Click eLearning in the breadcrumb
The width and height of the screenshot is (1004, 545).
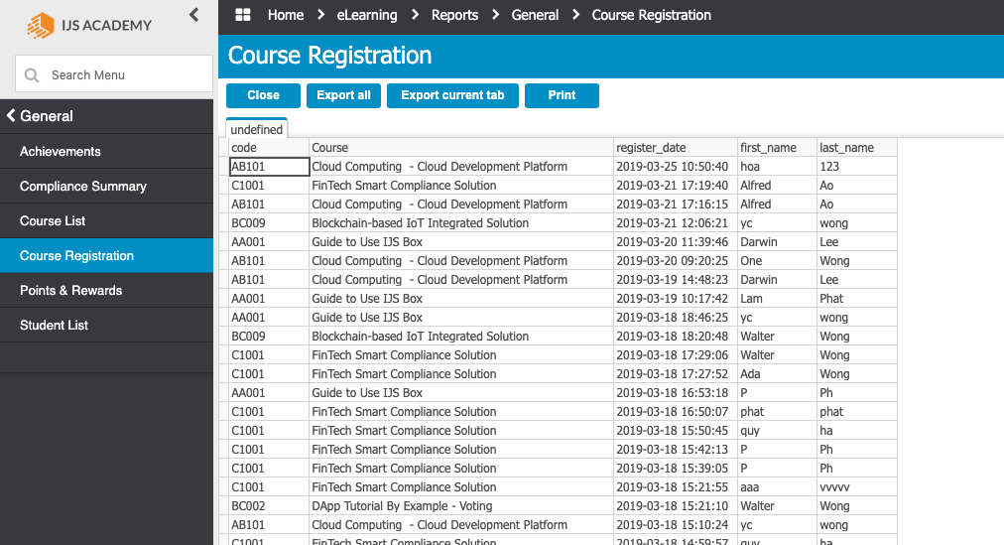tap(366, 15)
